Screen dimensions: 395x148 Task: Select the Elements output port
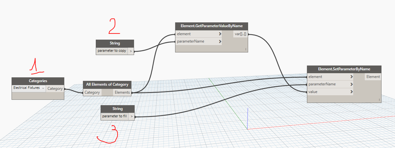(122, 92)
